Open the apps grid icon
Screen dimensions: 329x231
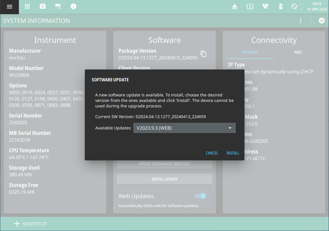coord(27,6)
